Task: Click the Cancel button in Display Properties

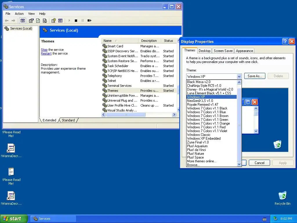Action: tap(259, 163)
